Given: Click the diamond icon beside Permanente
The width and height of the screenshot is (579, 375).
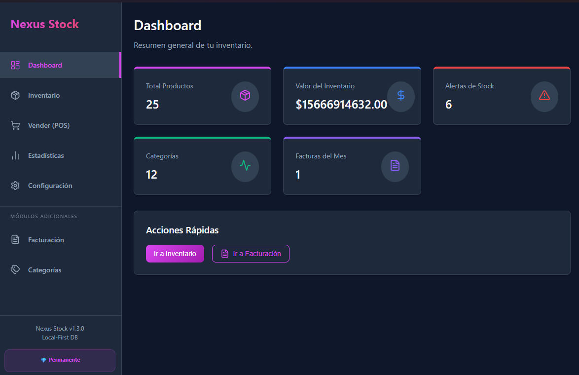Looking at the screenshot, I should [x=43, y=360].
